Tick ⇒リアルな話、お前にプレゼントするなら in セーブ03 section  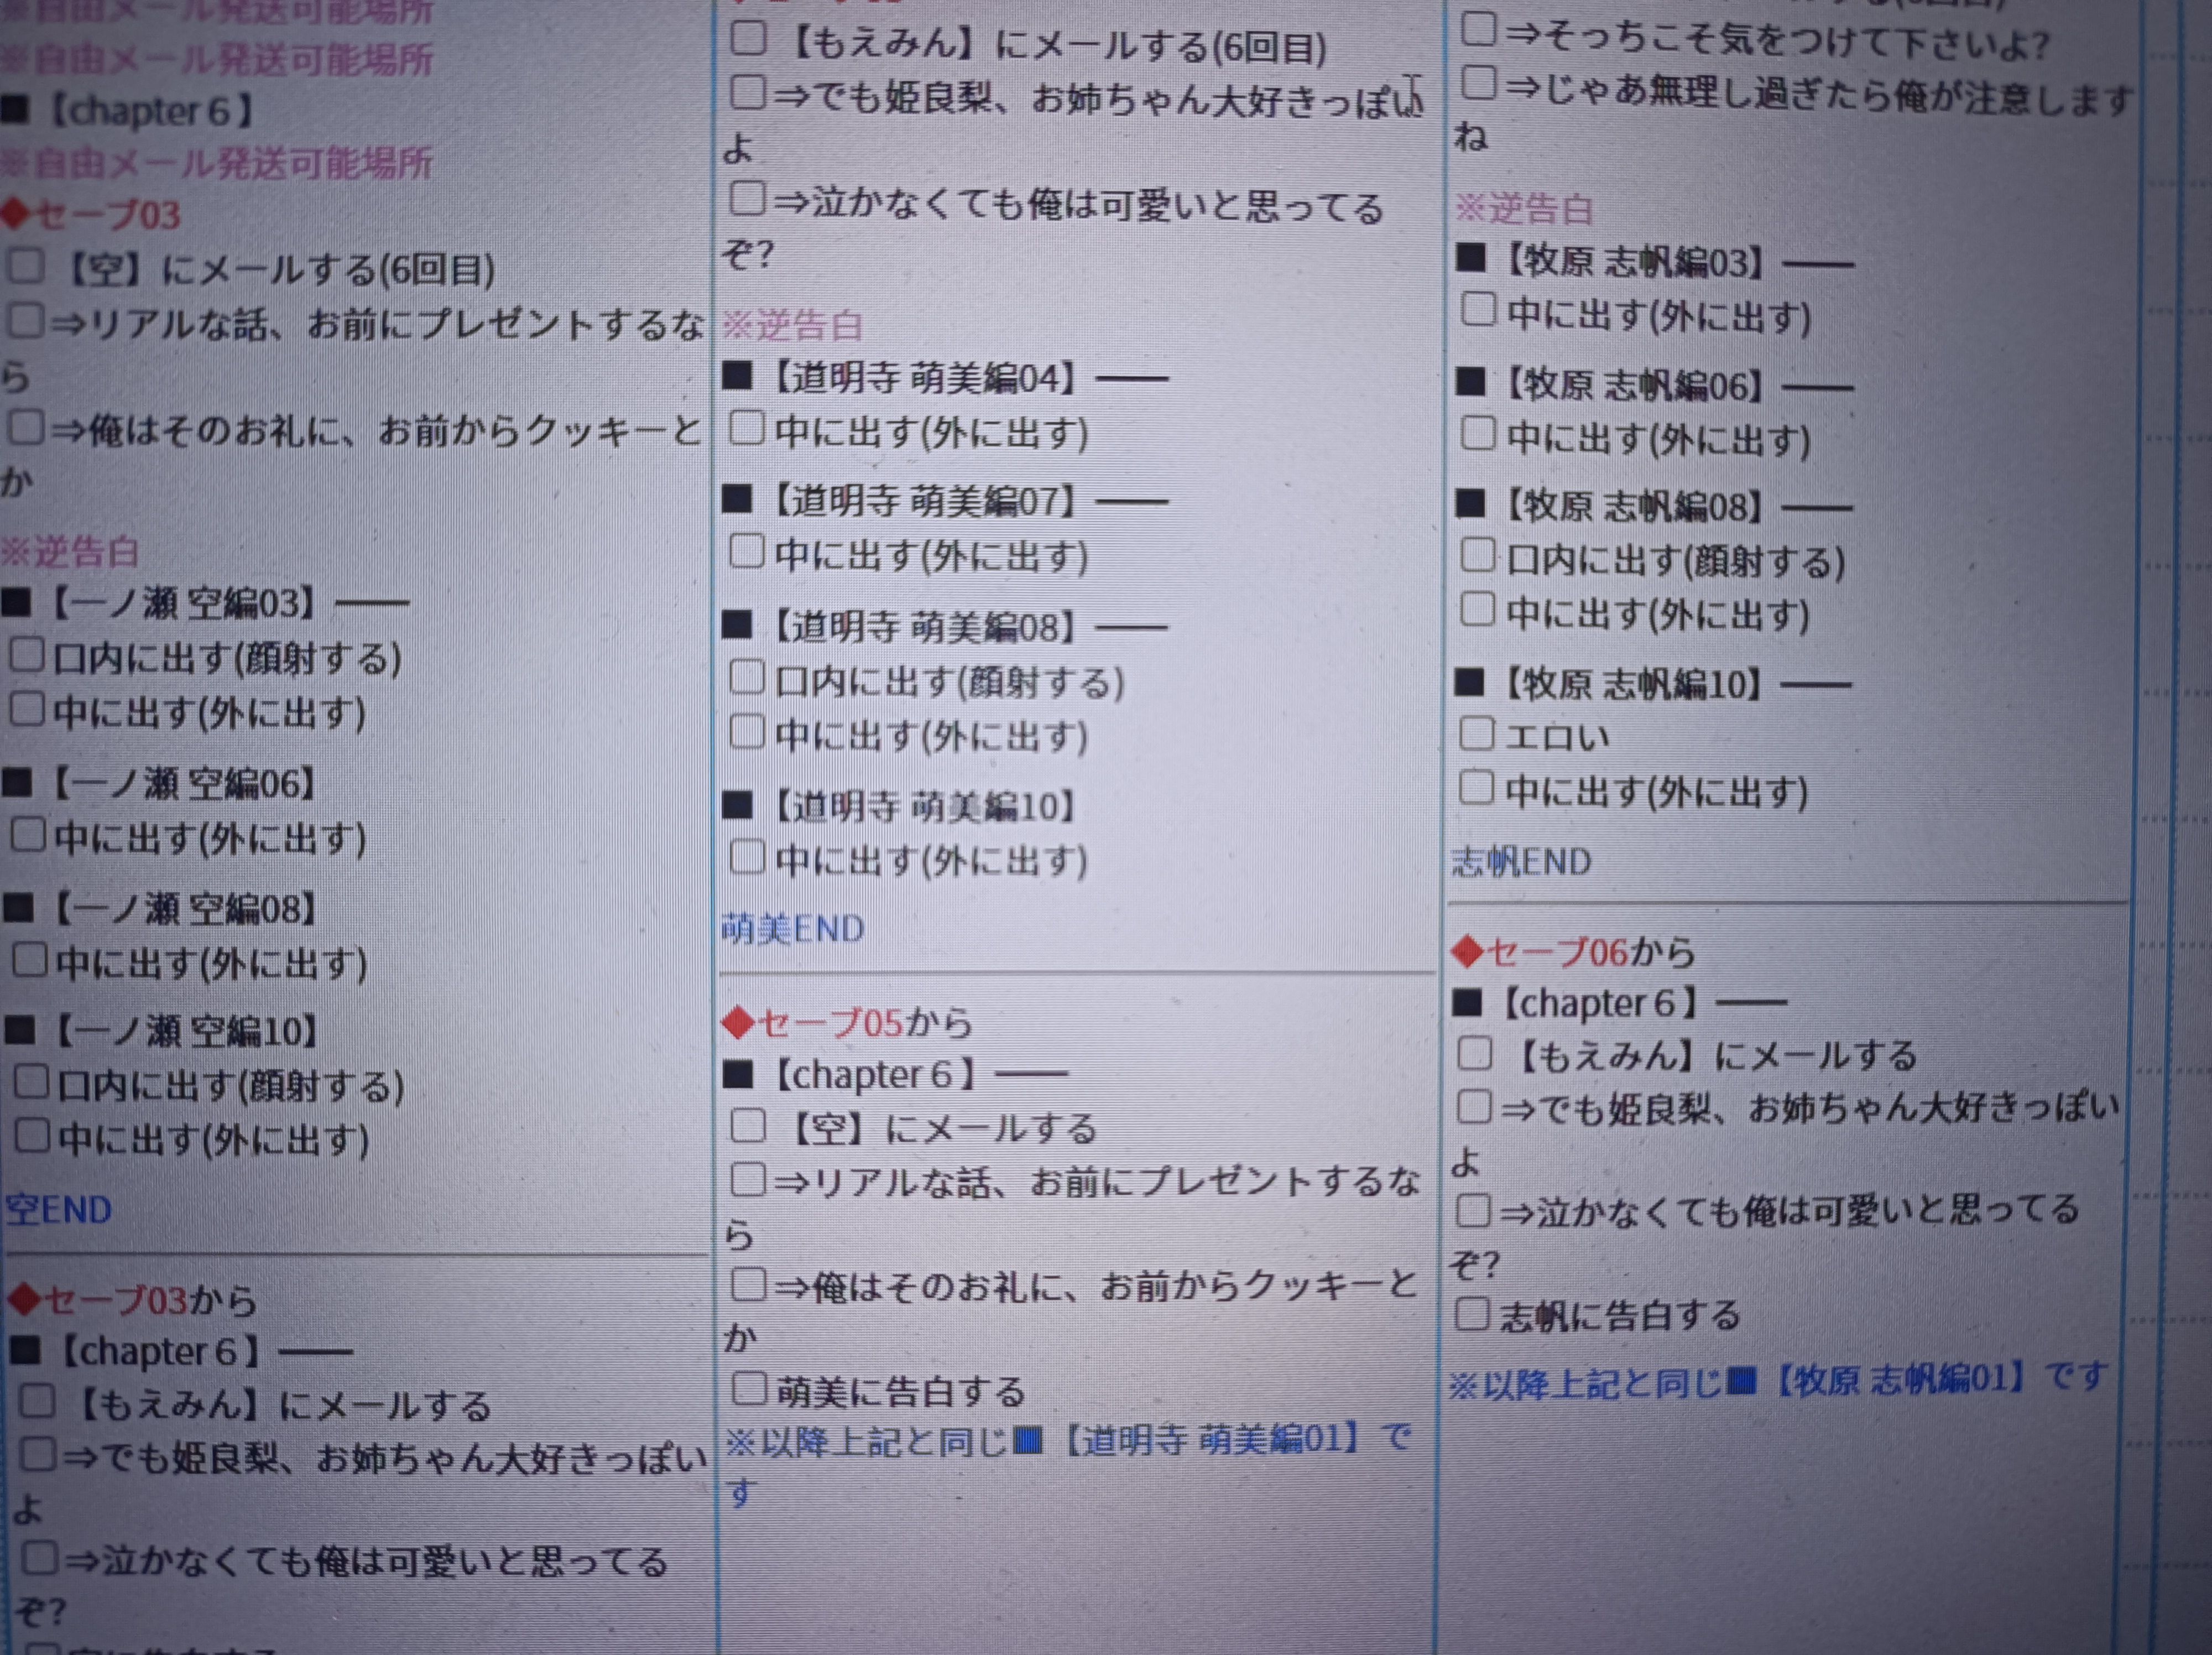click(x=27, y=321)
